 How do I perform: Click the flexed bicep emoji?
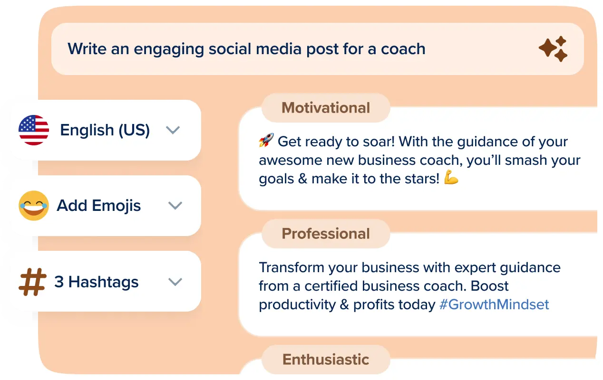coord(451,178)
